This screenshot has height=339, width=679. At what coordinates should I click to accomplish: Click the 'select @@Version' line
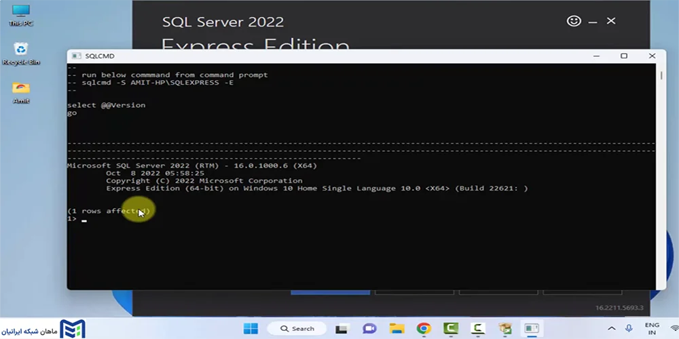point(107,105)
